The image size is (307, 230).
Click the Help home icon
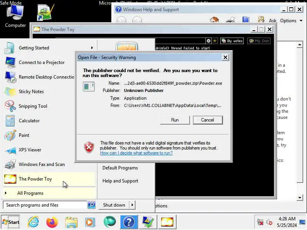[x=214, y=20]
